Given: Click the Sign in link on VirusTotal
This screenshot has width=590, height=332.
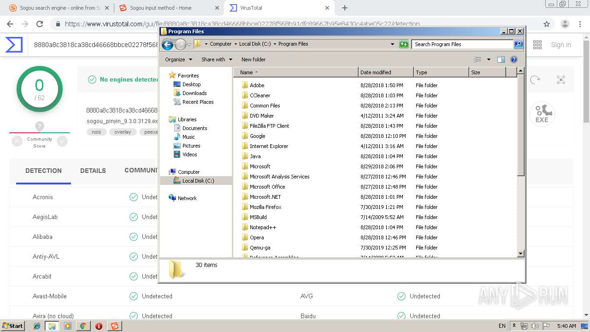Looking at the screenshot, I should point(561,45).
